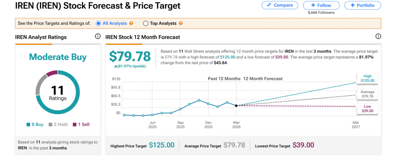Click the Average $79.78 forecast label
The height and width of the screenshot is (163, 393).
[x=367, y=94]
